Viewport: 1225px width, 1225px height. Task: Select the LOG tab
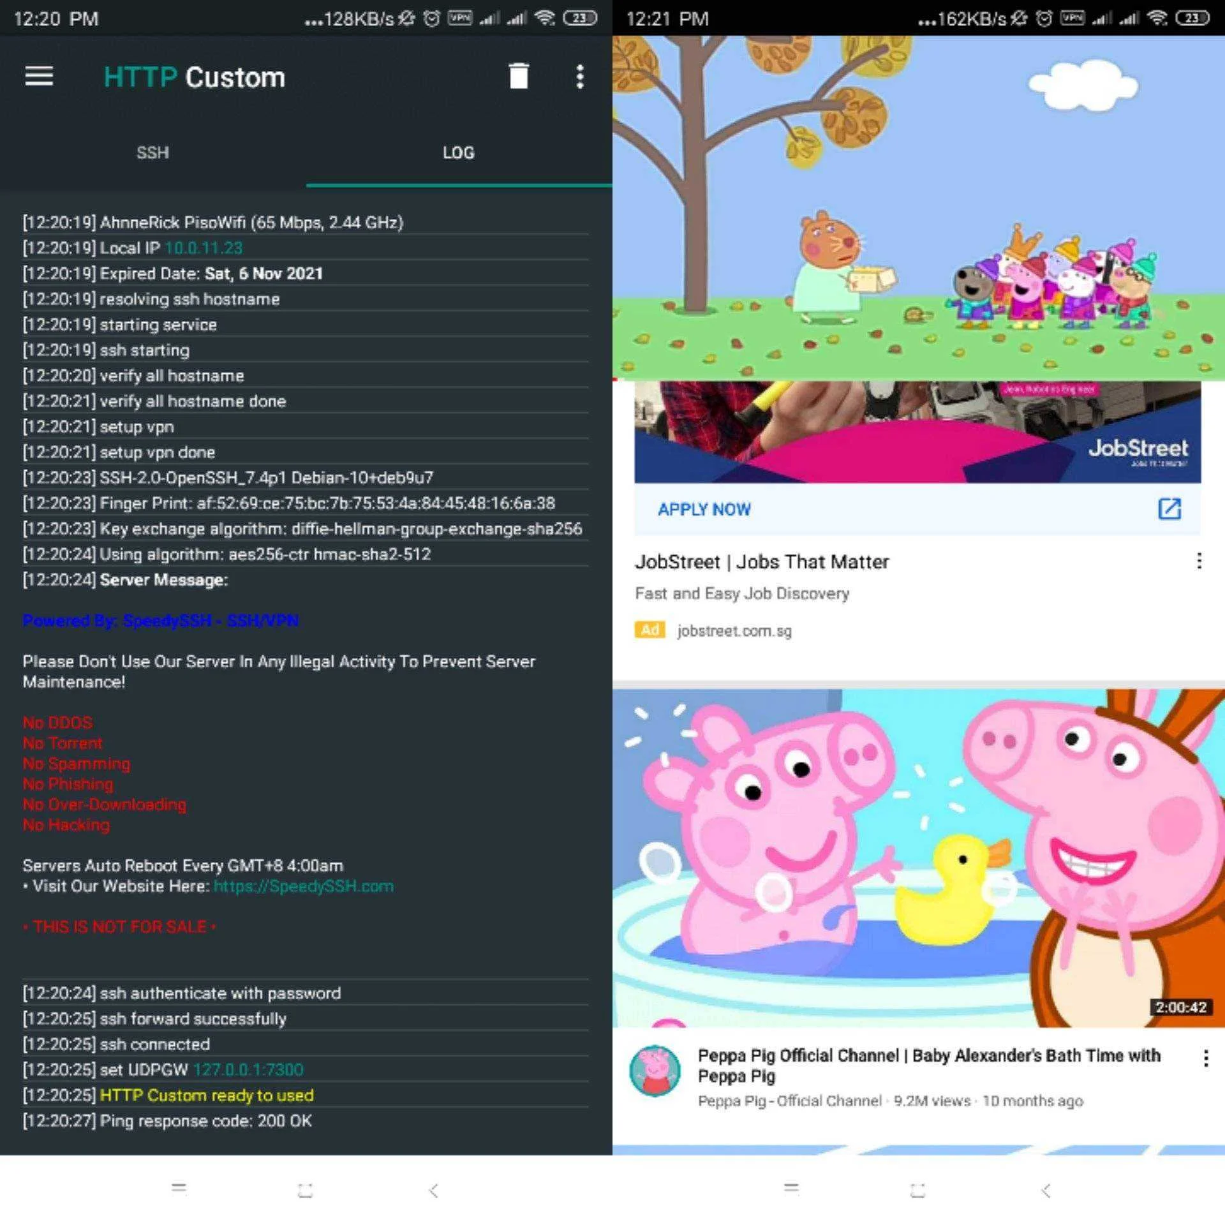[459, 152]
